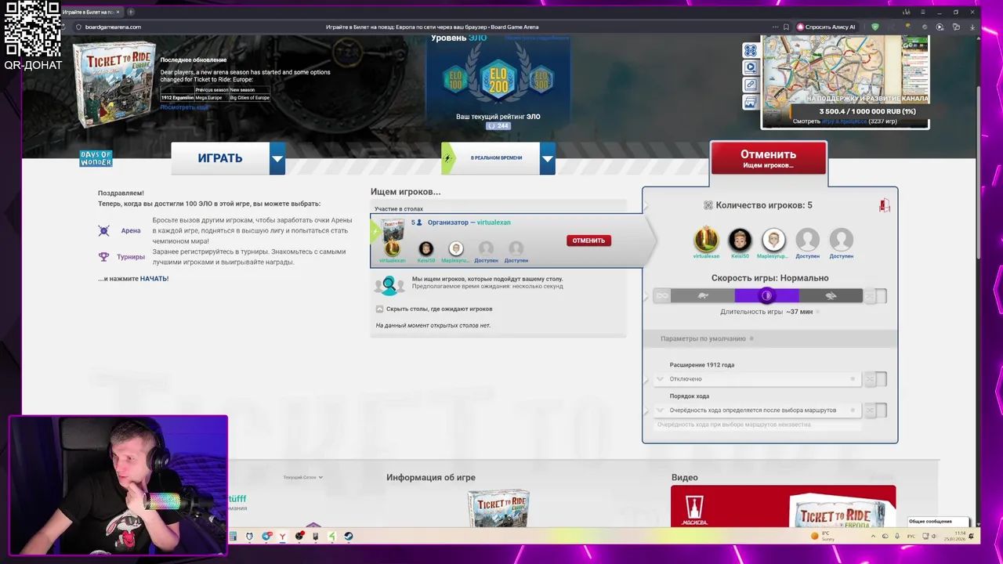The width and height of the screenshot is (1003, 564).
Task: Click the real-time mode button
Action: pos(490,158)
